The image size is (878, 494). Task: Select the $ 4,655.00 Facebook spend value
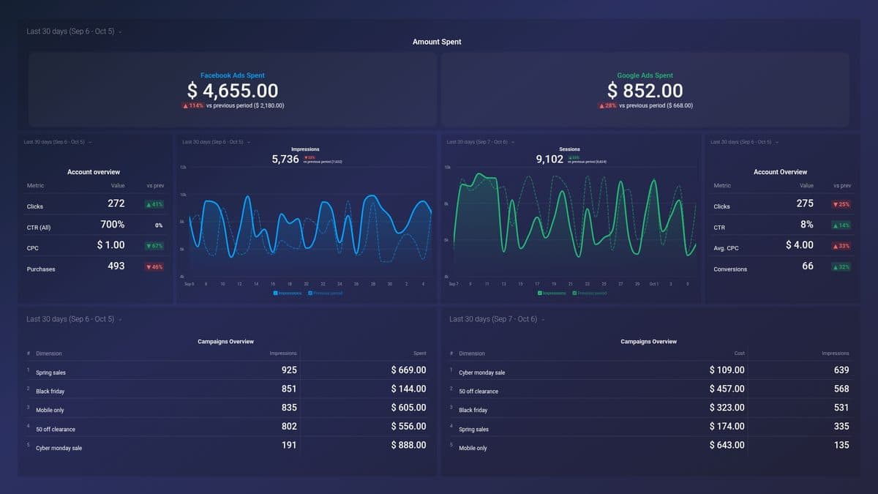tap(233, 91)
